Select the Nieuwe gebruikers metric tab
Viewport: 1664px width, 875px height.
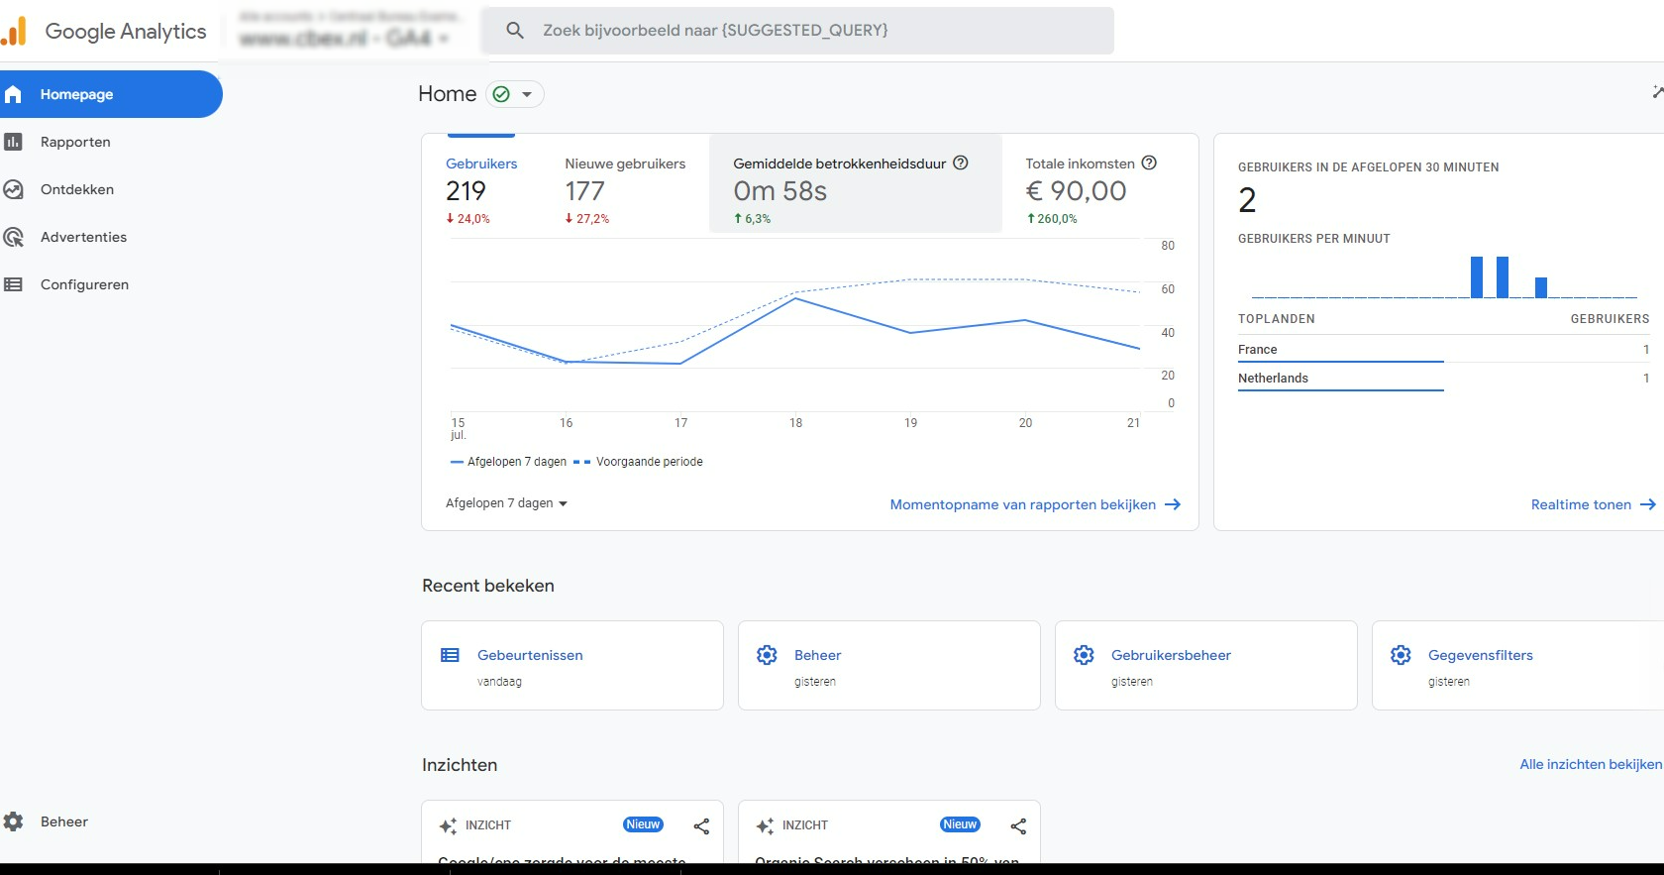pos(624,189)
